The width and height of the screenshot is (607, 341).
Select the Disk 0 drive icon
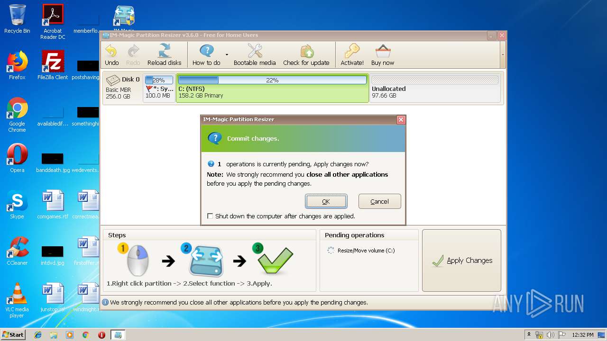pos(113,80)
